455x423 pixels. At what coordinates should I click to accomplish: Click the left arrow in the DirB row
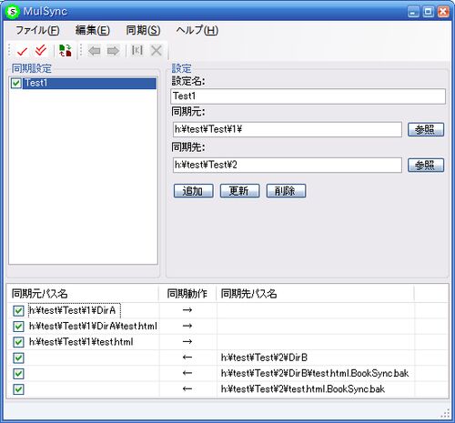click(x=187, y=358)
